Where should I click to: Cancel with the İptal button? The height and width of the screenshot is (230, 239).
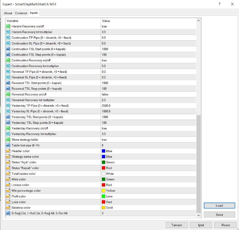coord(201,225)
